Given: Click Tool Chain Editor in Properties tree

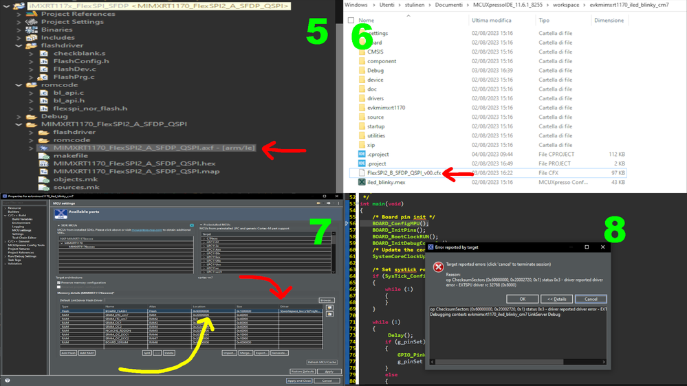Looking at the screenshot, I should tap(24, 238).
